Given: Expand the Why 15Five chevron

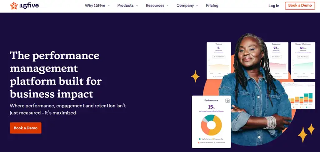Looking at the screenshot, I should coord(109,6).
